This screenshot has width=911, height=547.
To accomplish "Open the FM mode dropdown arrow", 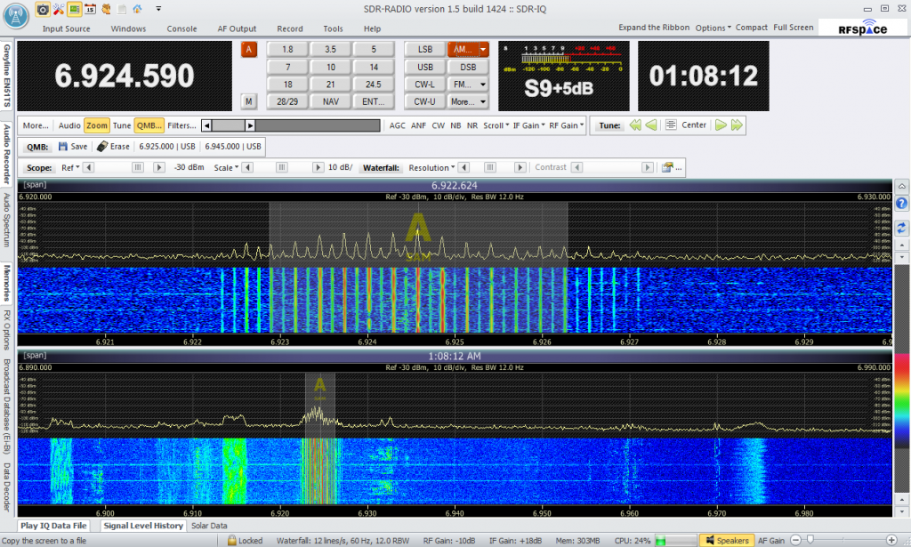I will pyautogui.click(x=483, y=84).
